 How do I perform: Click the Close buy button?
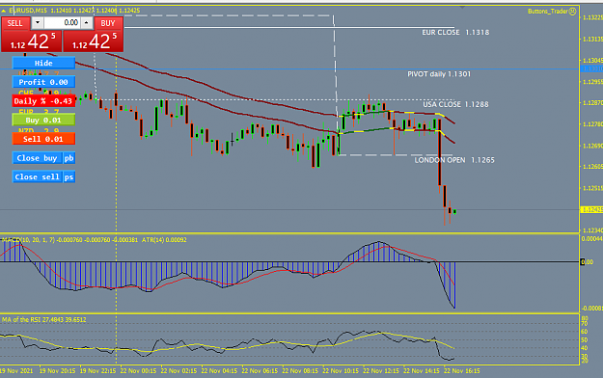(x=37, y=158)
